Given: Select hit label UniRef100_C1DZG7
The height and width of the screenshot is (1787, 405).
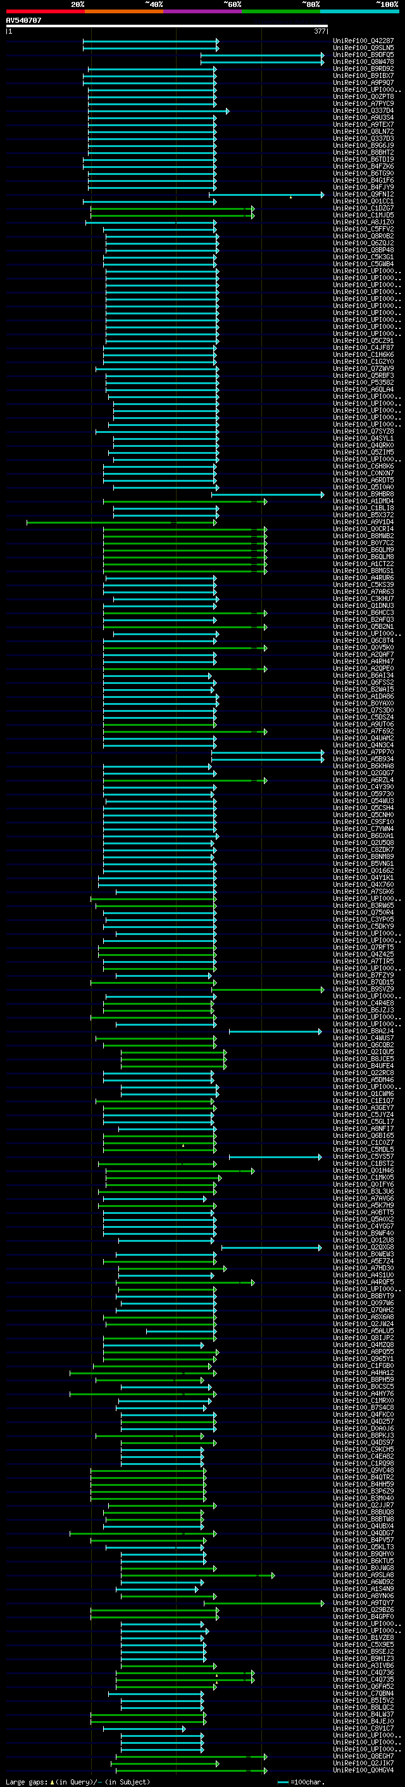Looking at the screenshot, I should (x=363, y=208).
